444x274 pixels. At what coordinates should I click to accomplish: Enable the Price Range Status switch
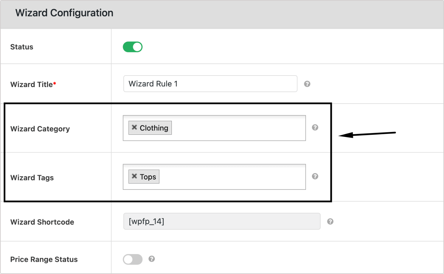coord(132,259)
